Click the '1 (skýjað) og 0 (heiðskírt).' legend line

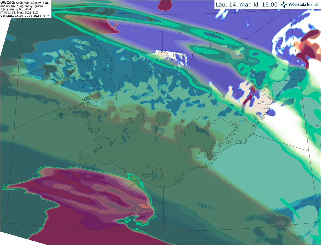point(18,9)
